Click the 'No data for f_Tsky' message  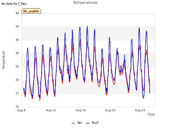click(14, 4)
